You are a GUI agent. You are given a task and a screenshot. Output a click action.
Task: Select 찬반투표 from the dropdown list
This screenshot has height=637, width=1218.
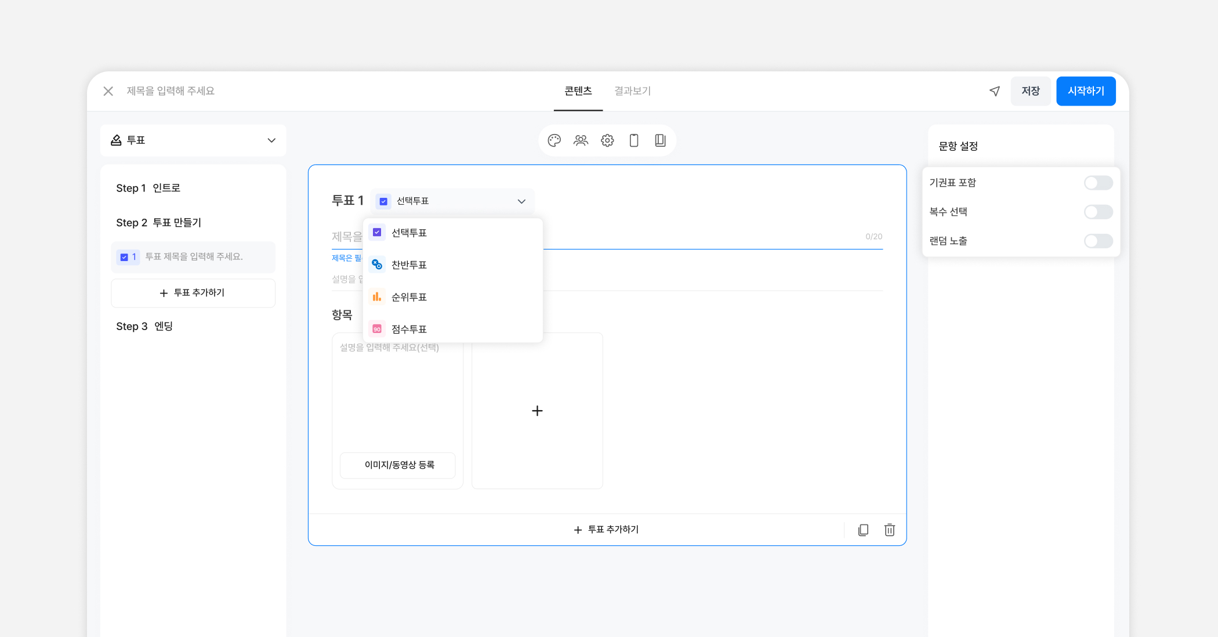pos(409,265)
